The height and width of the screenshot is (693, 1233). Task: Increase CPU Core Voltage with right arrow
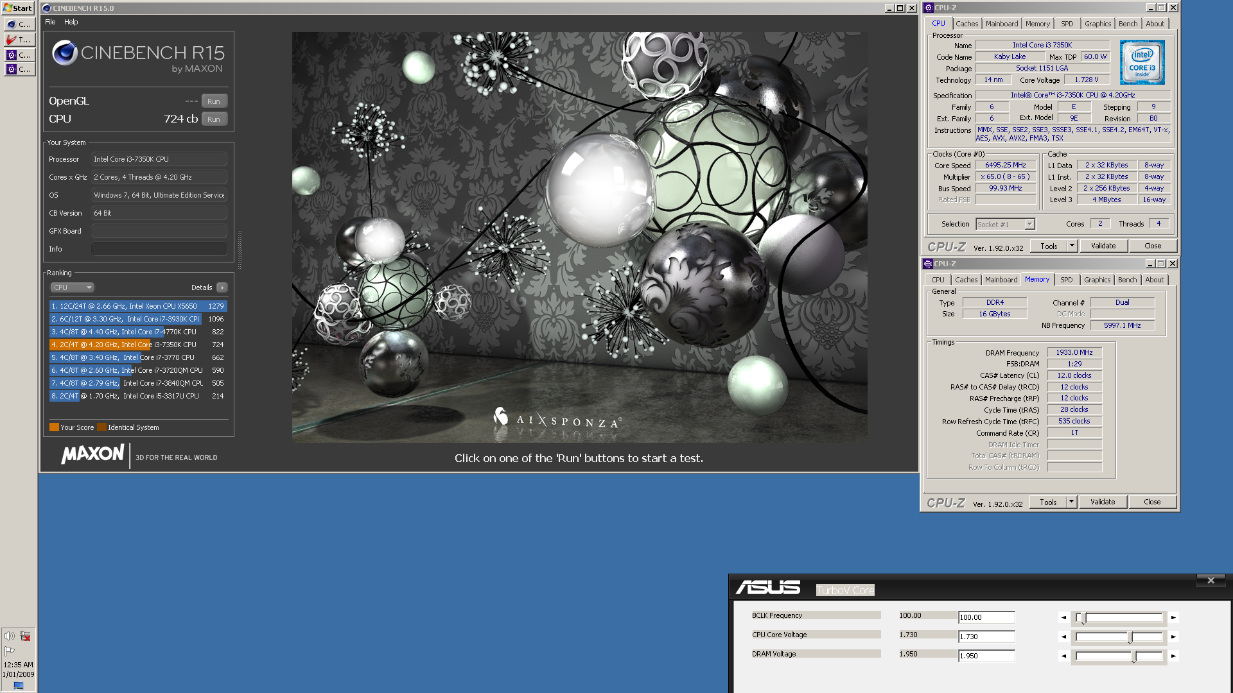[1173, 637]
